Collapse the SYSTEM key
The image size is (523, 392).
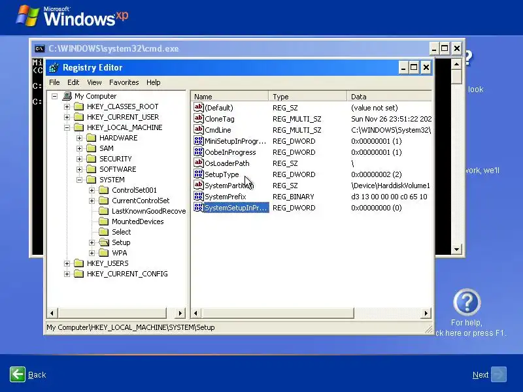pos(79,180)
